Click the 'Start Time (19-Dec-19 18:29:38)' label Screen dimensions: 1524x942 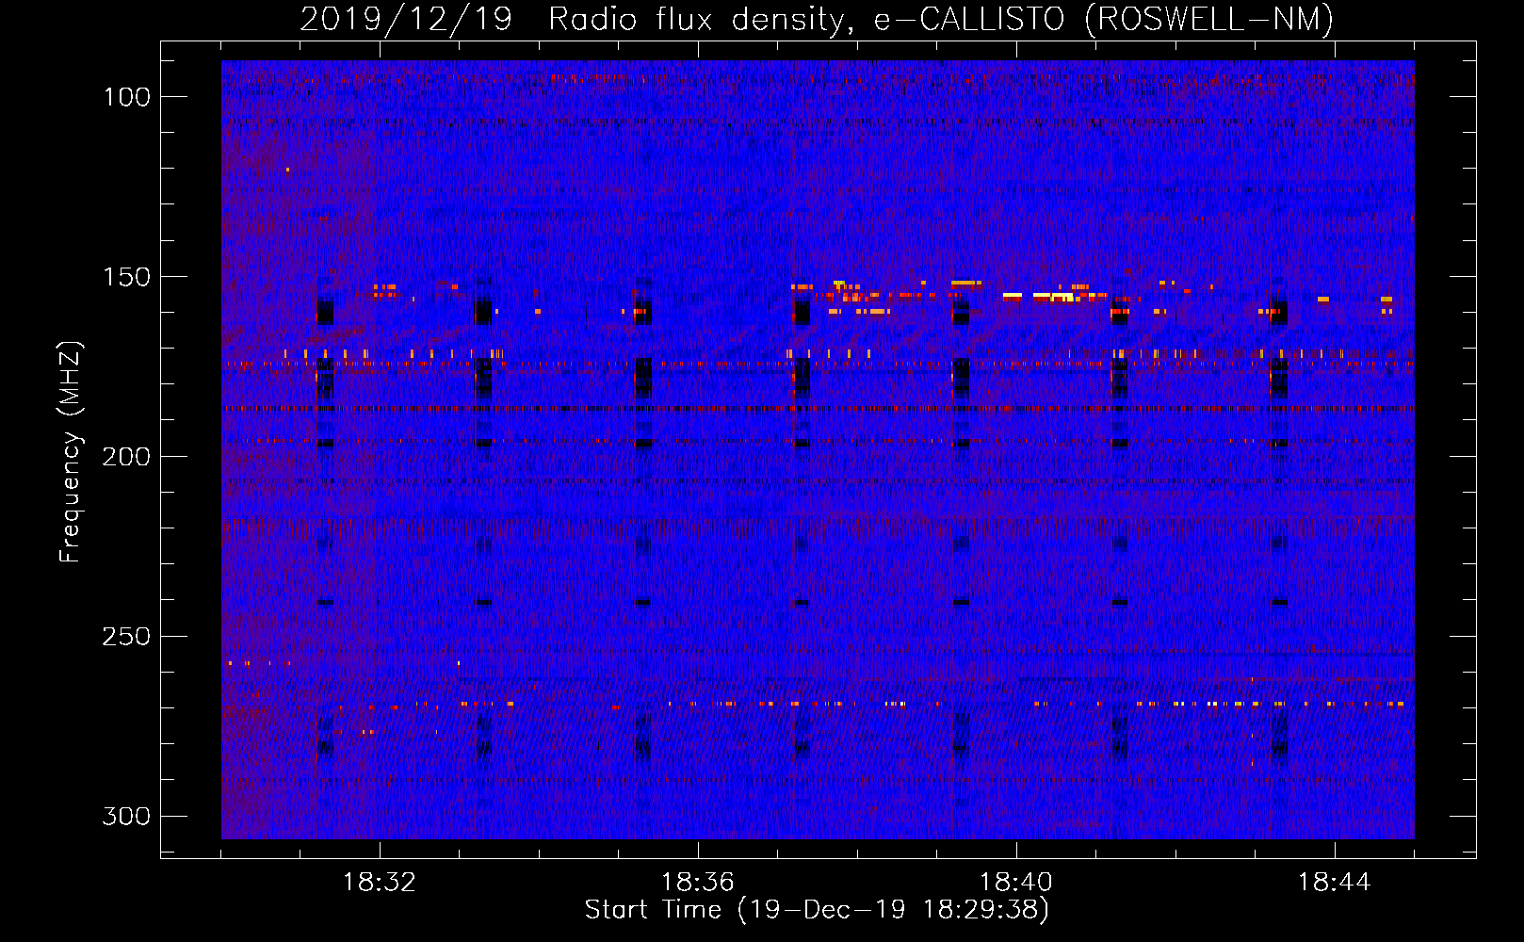coord(817,910)
